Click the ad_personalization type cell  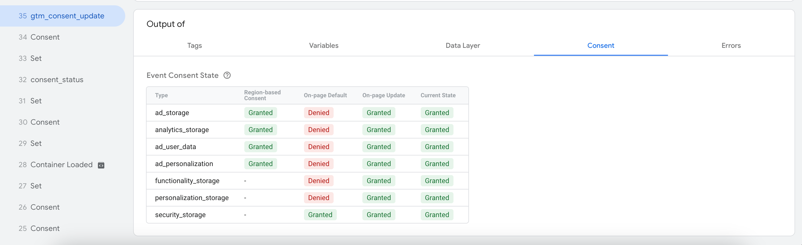tap(184, 164)
